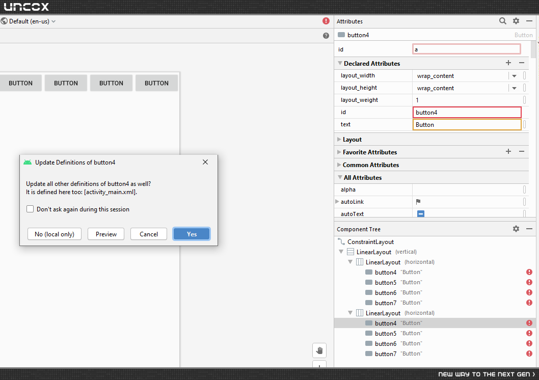The image size is (539, 380).
Task: Open Component Tree settings gear
Action: tap(516, 229)
